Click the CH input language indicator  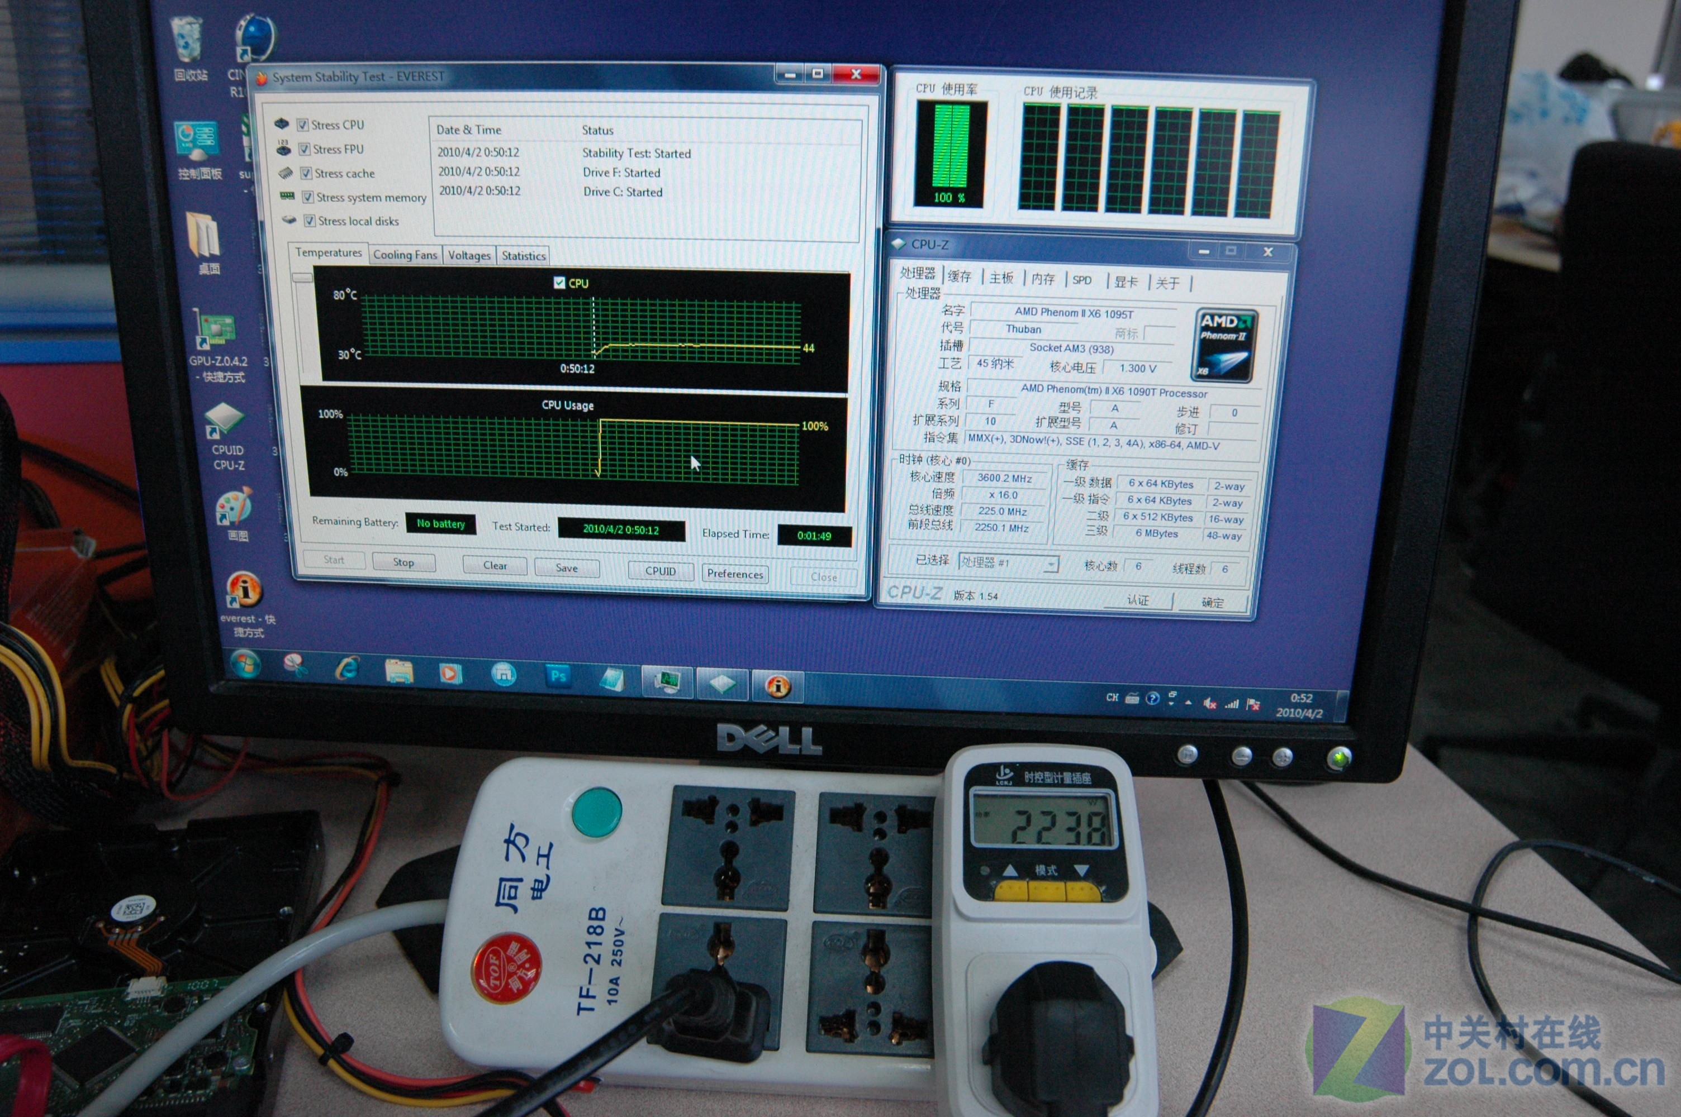(x=1112, y=698)
